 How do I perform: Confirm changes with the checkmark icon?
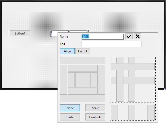pyautogui.click(x=129, y=37)
